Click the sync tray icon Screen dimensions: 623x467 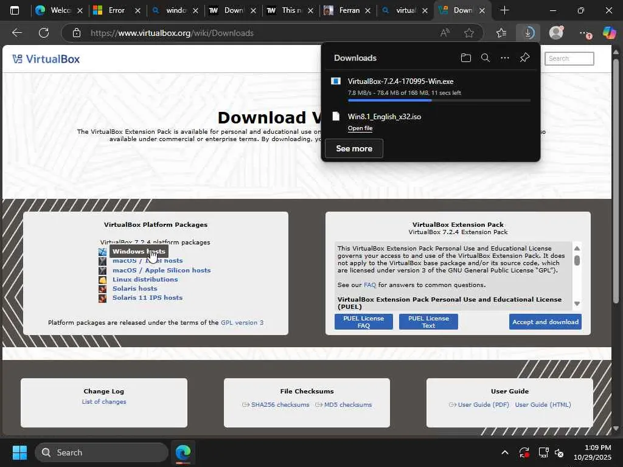pos(524,452)
